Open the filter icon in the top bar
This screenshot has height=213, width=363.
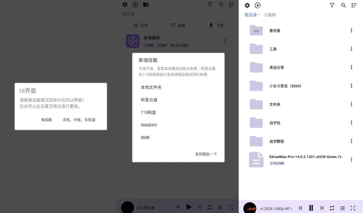(x=332, y=5)
